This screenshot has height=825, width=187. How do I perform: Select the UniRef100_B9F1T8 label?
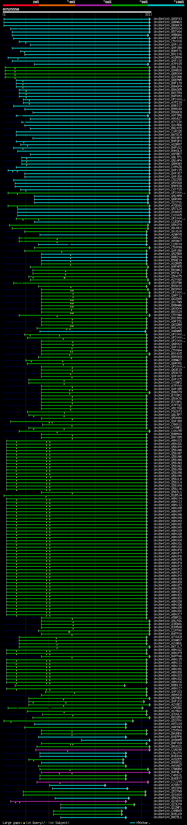(x=168, y=83)
